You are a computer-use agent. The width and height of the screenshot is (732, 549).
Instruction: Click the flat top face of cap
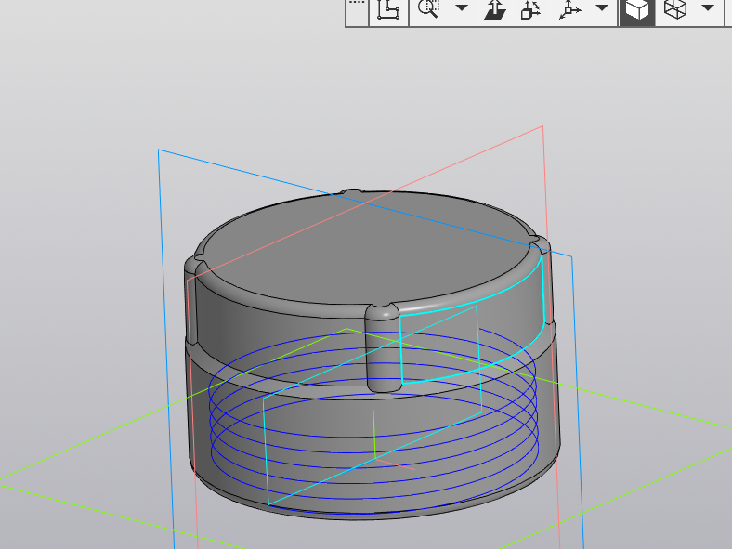click(x=369, y=247)
